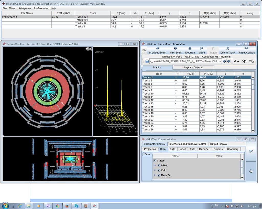Viewport: 262px width, 209px height.
Task: Open Internet Explorer from taskbar
Action: [20, 206]
